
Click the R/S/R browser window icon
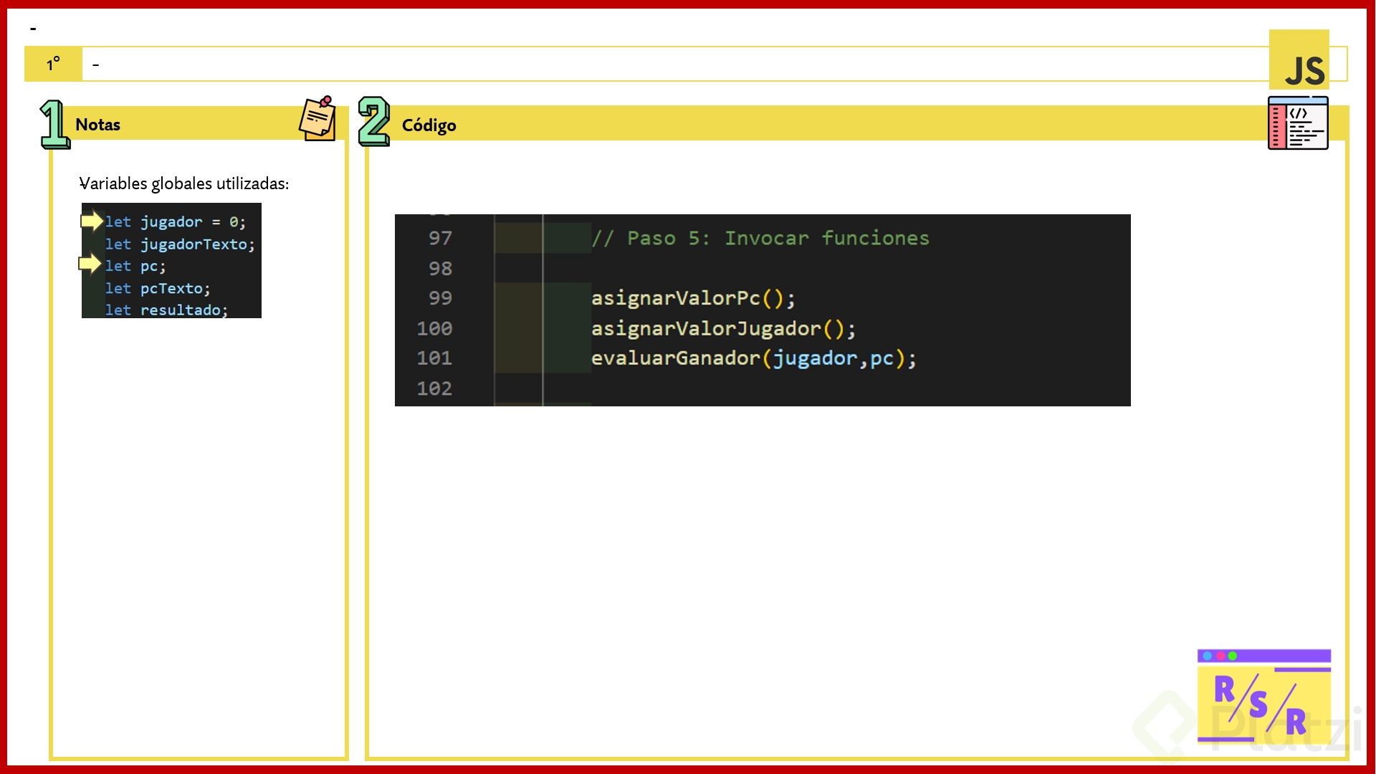(1264, 697)
